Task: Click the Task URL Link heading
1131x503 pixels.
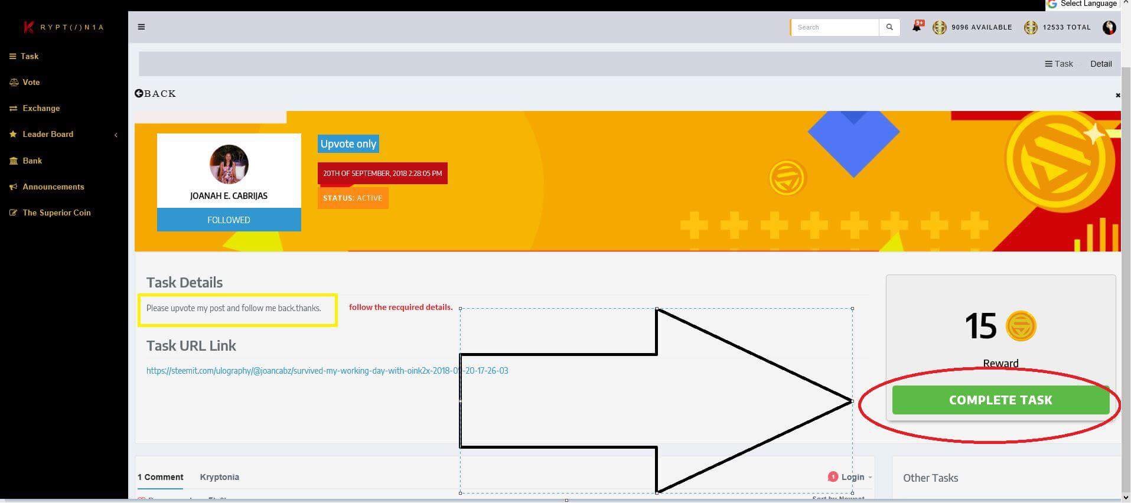Action: (x=191, y=345)
